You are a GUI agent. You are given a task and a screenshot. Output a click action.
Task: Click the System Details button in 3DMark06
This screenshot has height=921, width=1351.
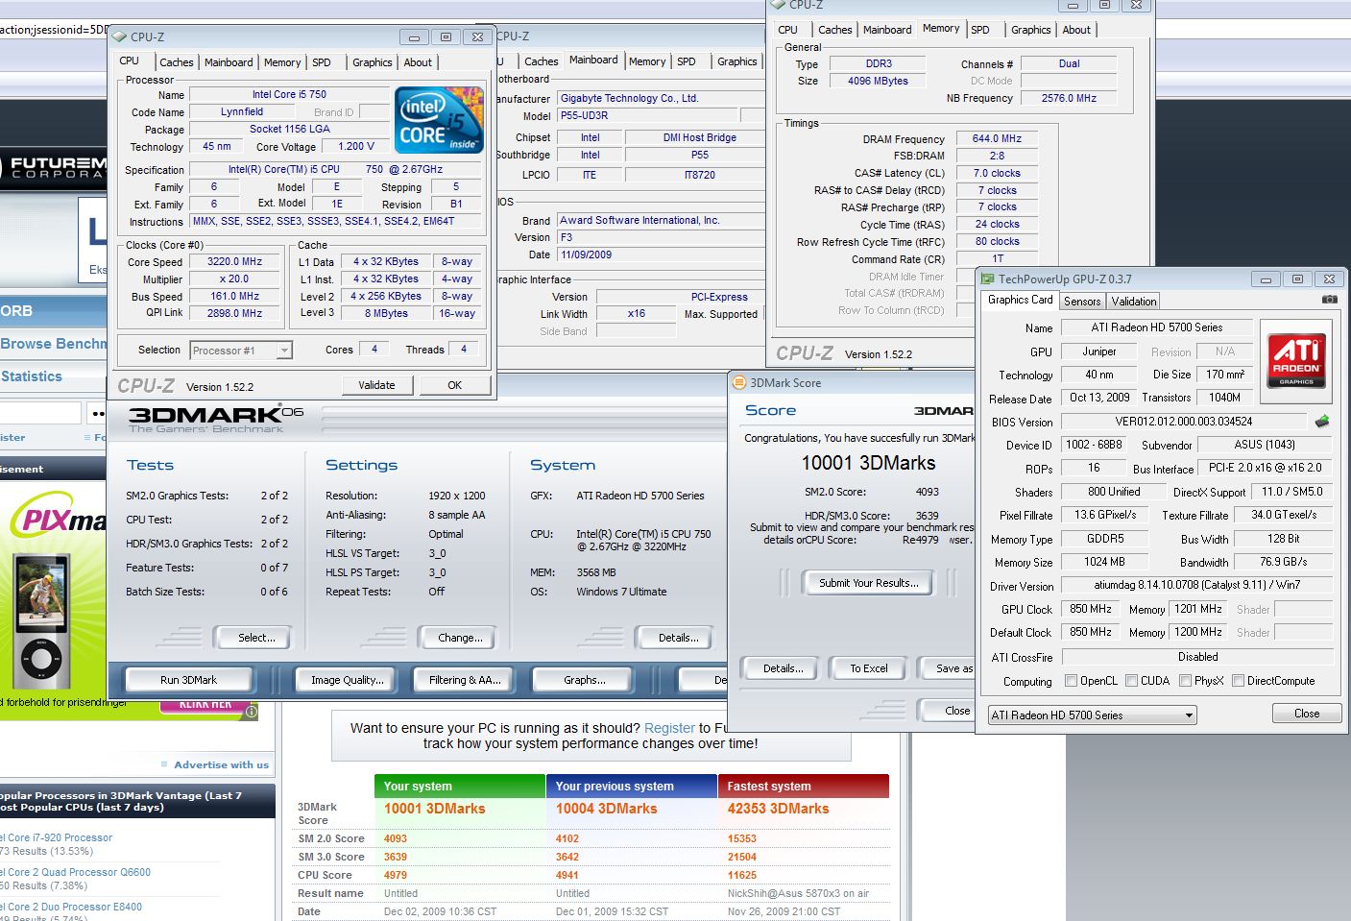678,638
